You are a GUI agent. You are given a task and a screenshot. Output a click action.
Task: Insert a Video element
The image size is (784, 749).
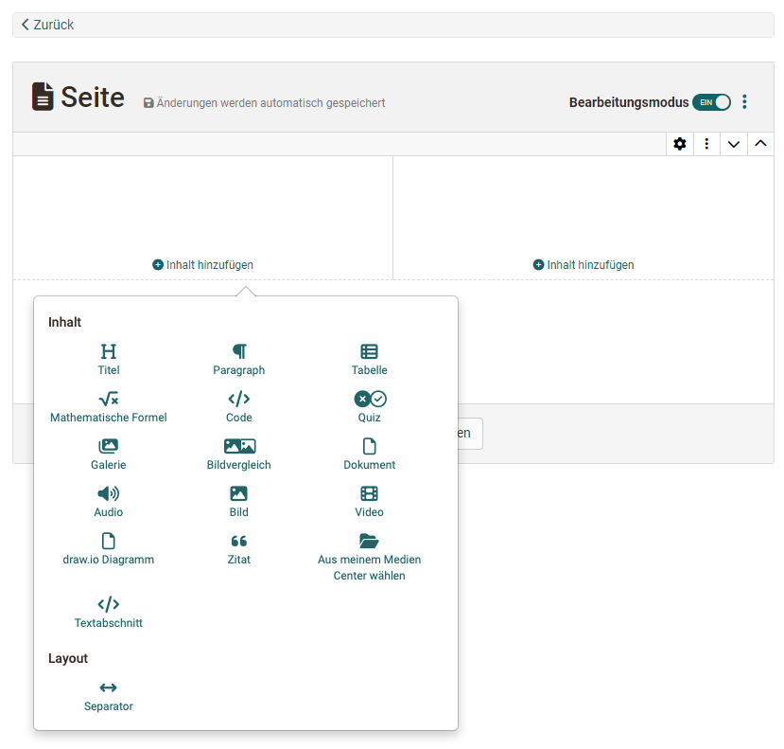369,502
